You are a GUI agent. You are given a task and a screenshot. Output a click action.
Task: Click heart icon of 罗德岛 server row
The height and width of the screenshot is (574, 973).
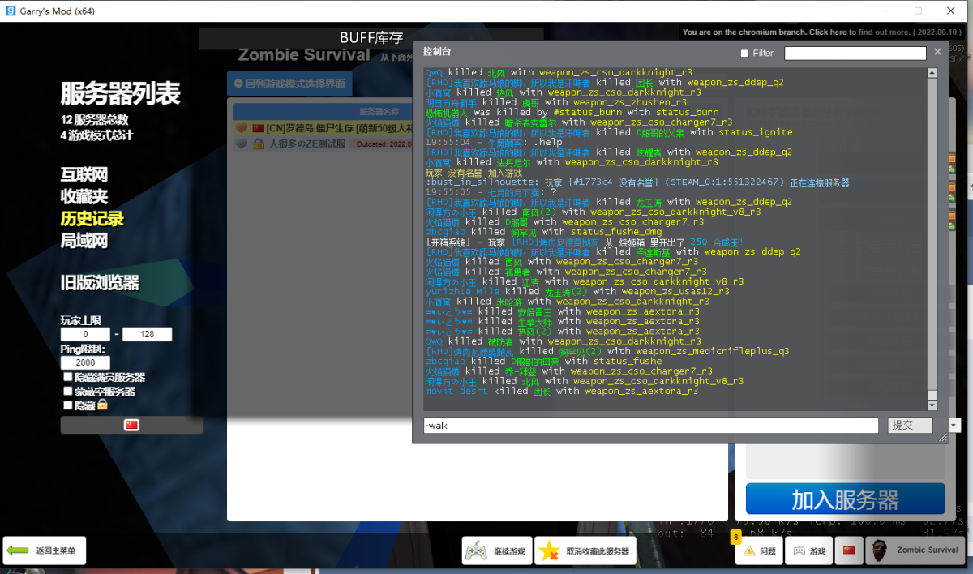coord(241,128)
